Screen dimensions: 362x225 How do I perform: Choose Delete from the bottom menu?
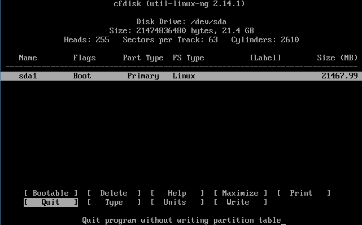pyautogui.click(x=114, y=193)
